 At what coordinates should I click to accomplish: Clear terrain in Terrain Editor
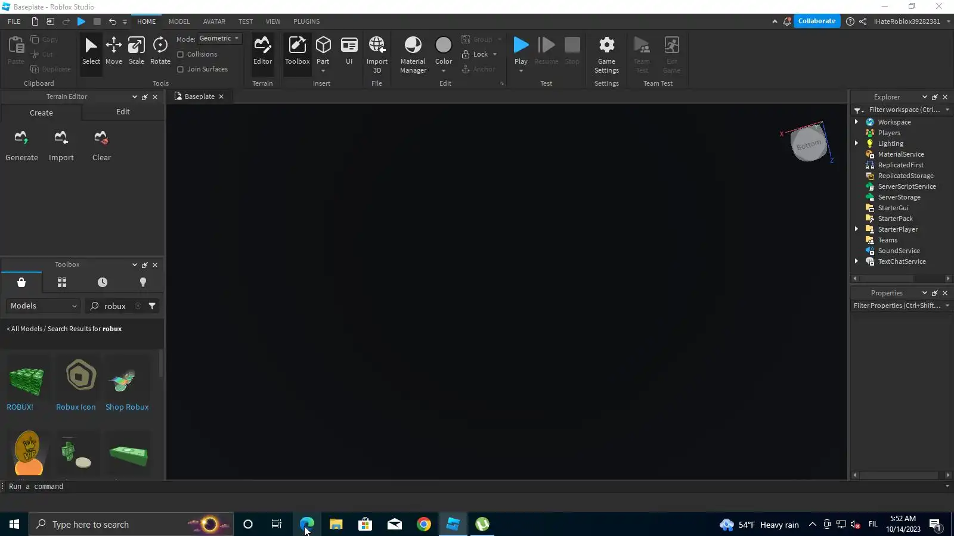(101, 146)
